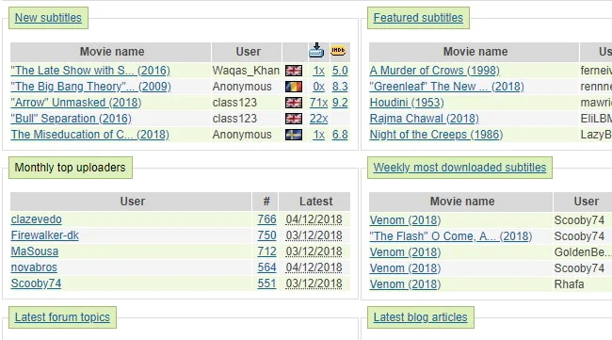Open "Arrow" Unmasked (2018) subtitle page
612x340 pixels.
coord(76,103)
